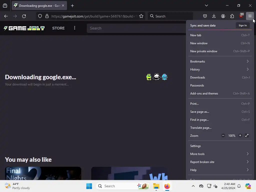Viewport: 256px width, 192px height.
Task: Choose Translate page...
Action: [x=220, y=128]
